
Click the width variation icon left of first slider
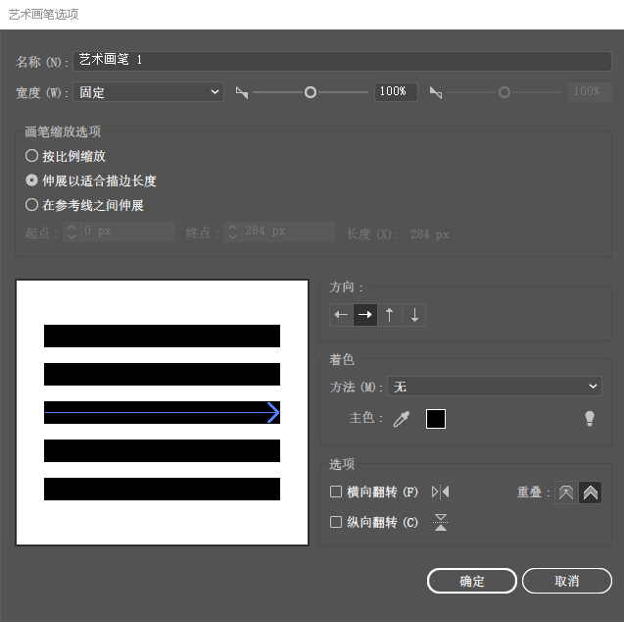242,92
